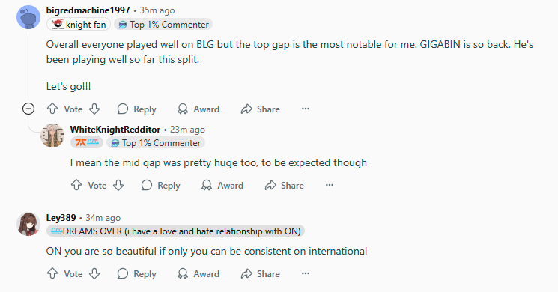This screenshot has width=558, height=292.
Task: Reply to bigredmachine1997's comment
Action: [x=136, y=109]
